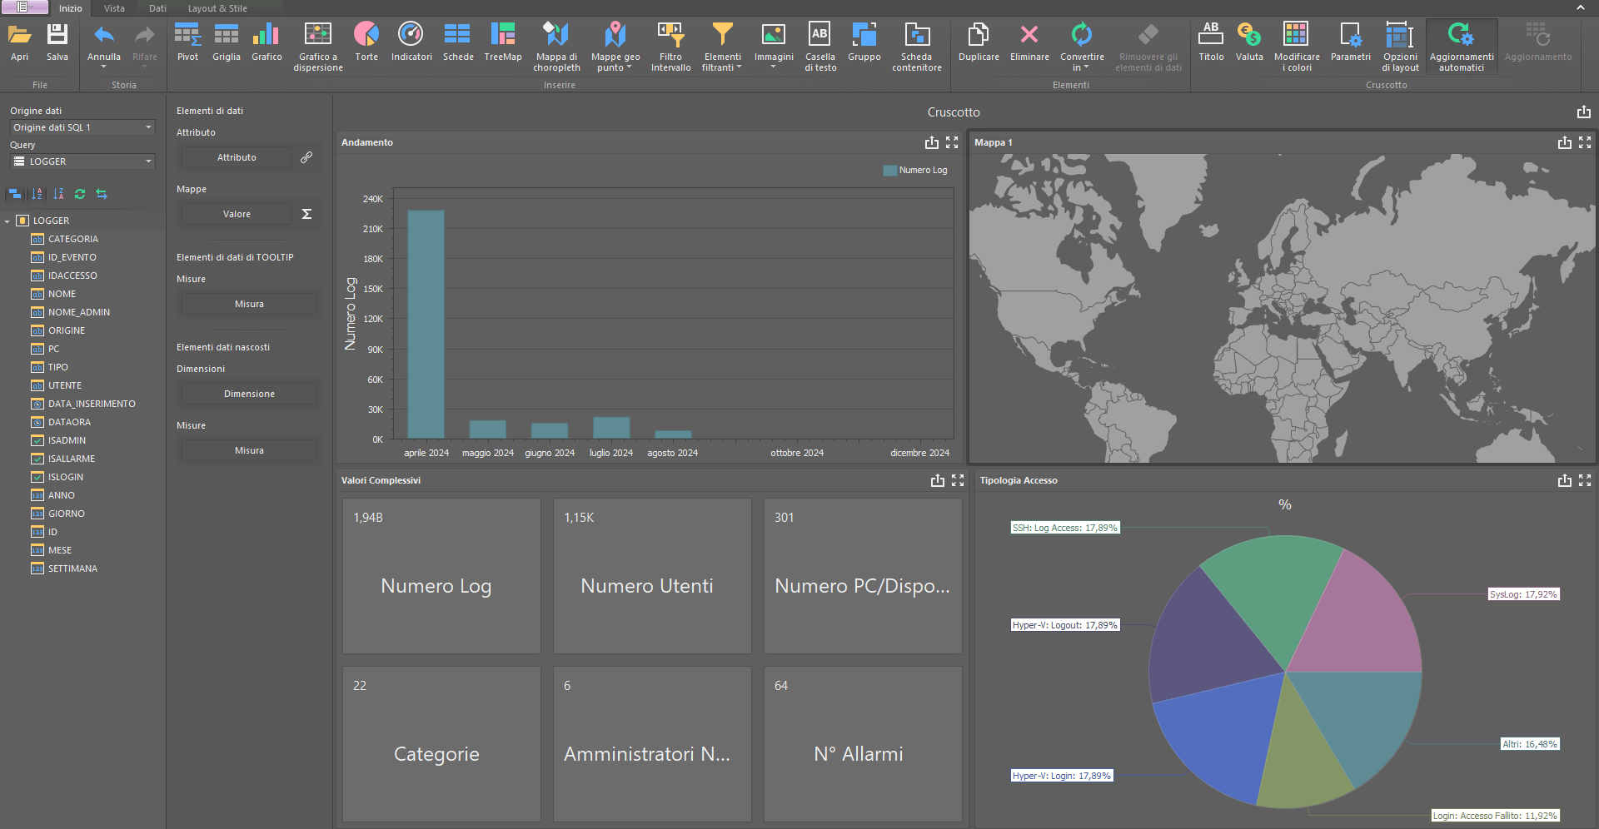Screen dimensions: 1599x829
Task: Open Mappe geo punto dropdown
Action: [x=615, y=47]
